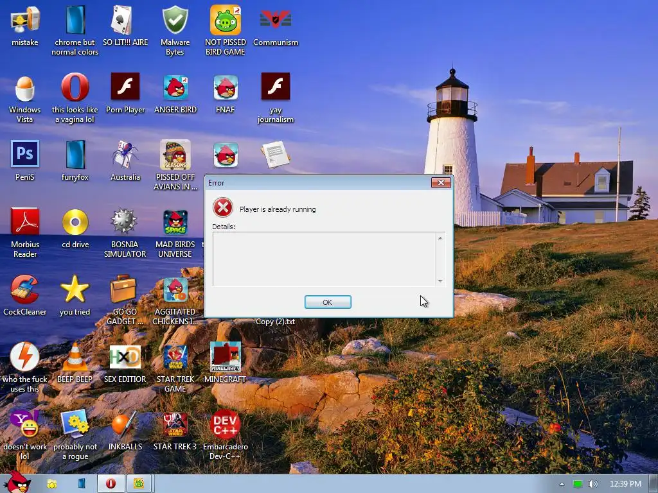658x493 pixels.
Task: Select the Angry Bird icon beside the document icon
Action: [226, 155]
